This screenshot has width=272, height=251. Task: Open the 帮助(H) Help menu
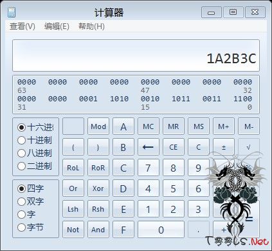pos(91,26)
